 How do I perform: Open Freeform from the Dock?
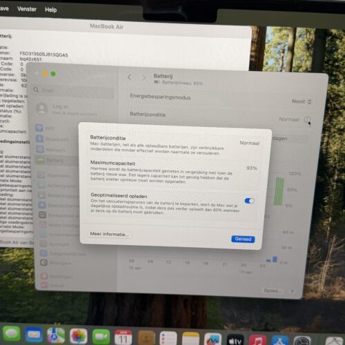213,339
